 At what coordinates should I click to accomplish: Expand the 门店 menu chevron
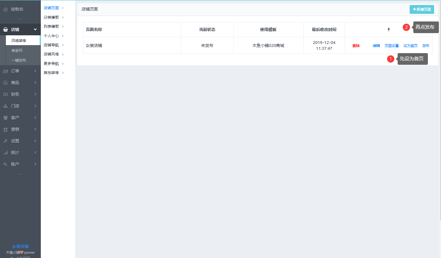(35, 106)
